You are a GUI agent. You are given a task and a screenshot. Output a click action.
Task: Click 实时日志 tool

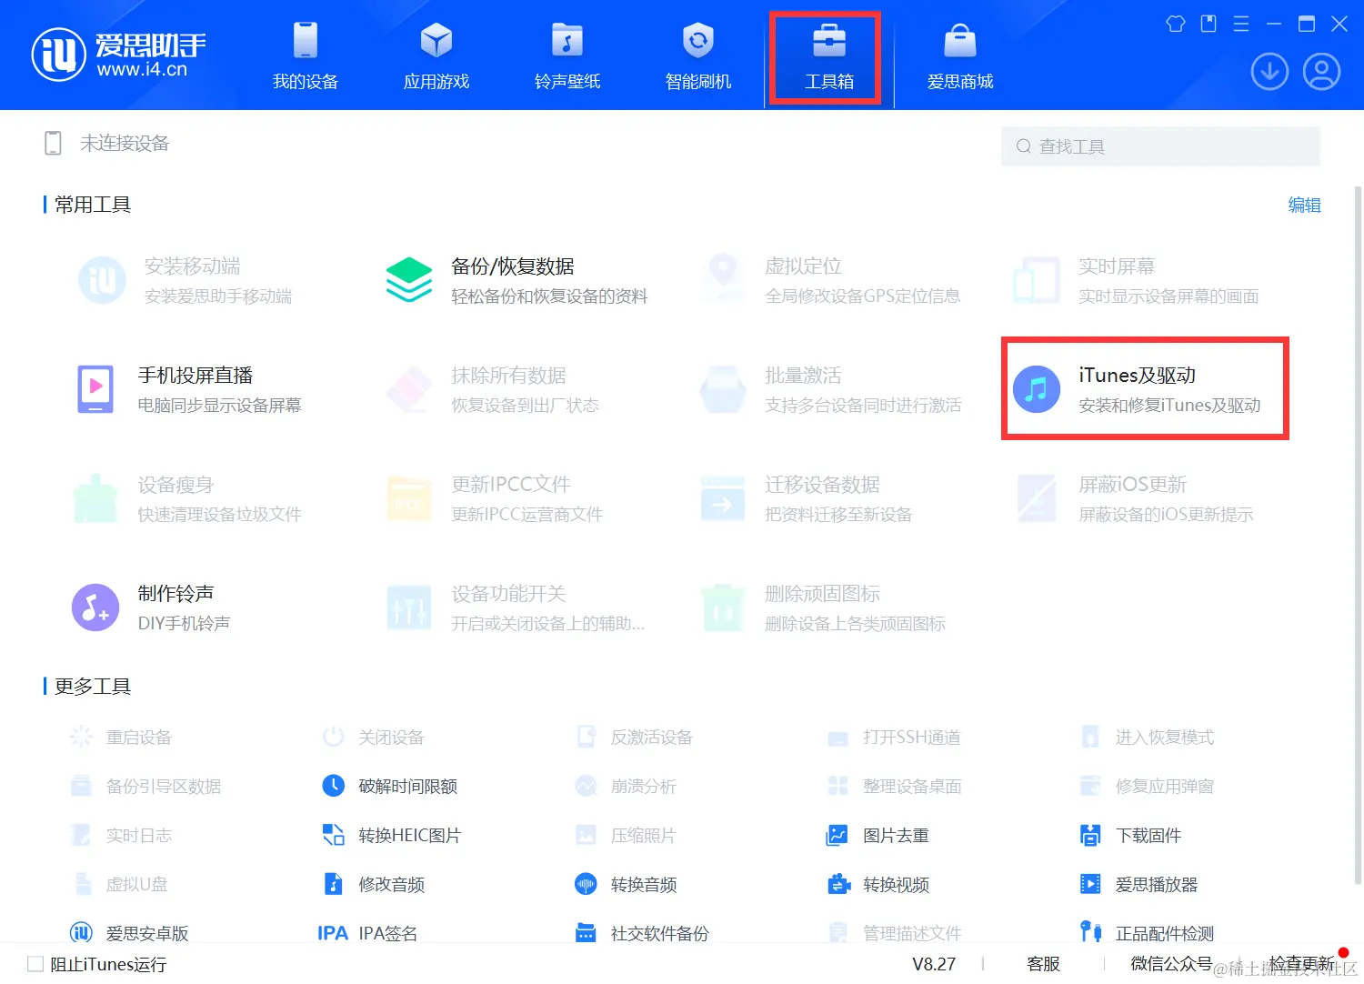point(120,835)
